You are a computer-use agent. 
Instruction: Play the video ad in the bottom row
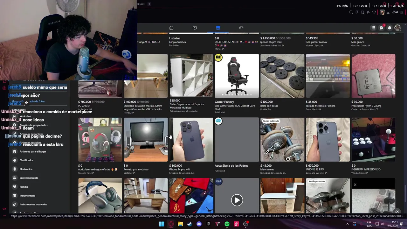pyautogui.click(x=237, y=200)
